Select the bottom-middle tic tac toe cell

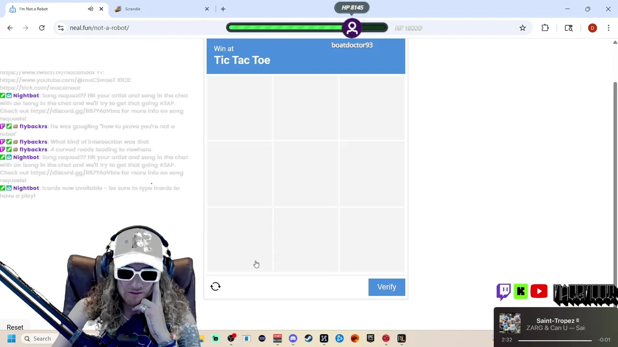click(306, 240)
